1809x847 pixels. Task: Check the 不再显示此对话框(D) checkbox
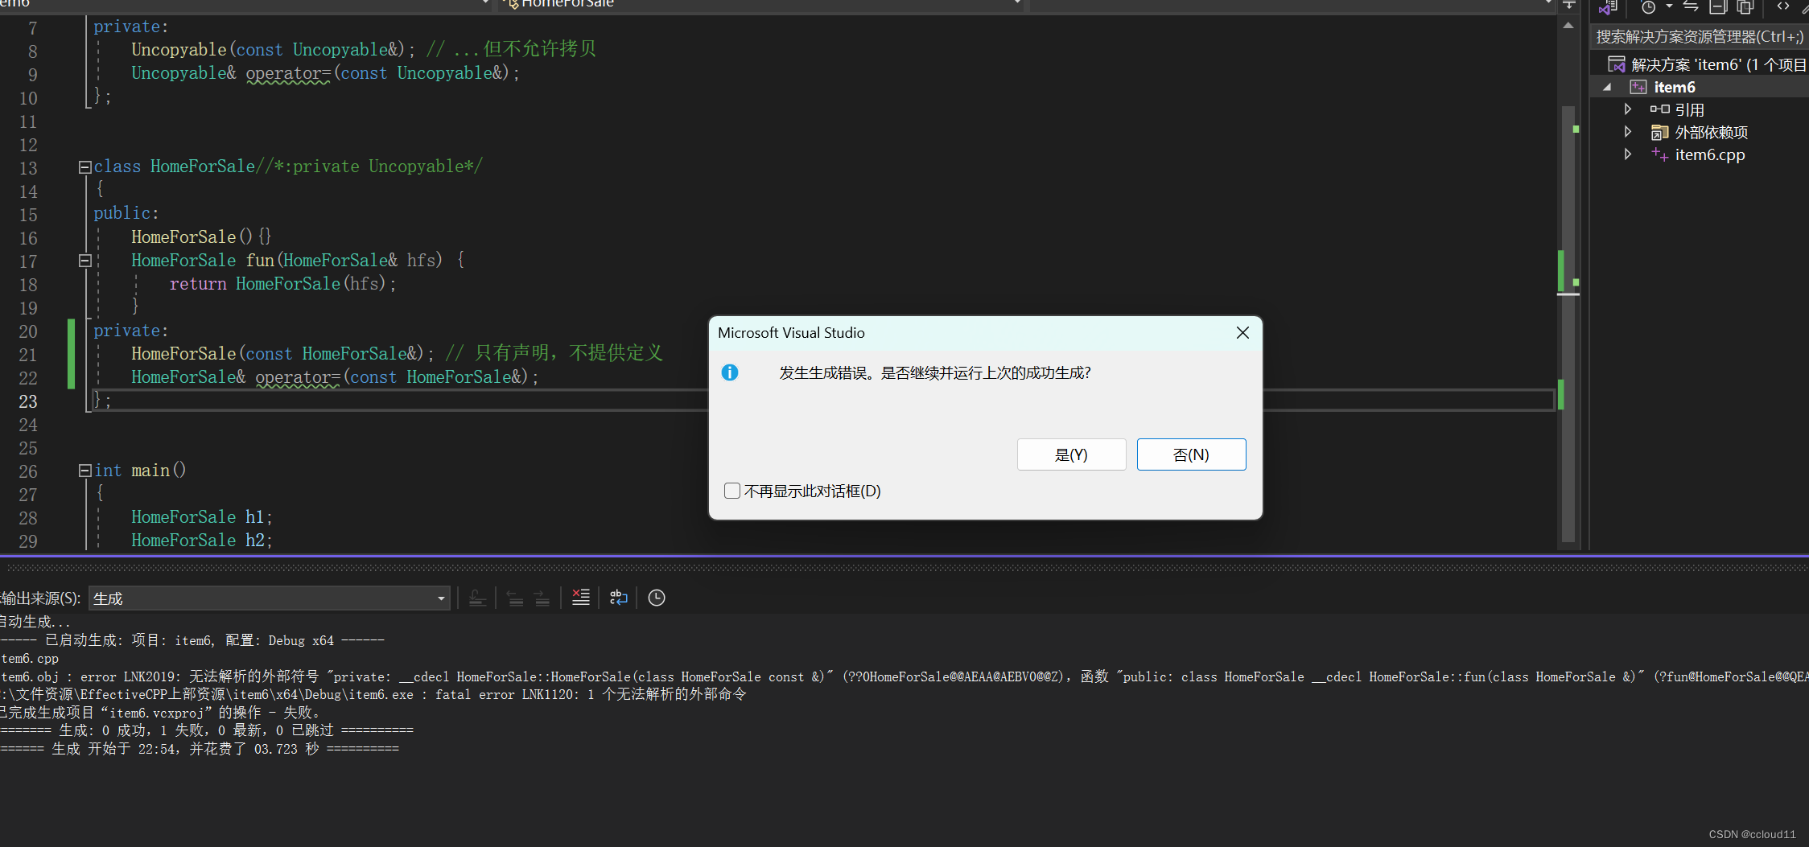pos(732,491)
